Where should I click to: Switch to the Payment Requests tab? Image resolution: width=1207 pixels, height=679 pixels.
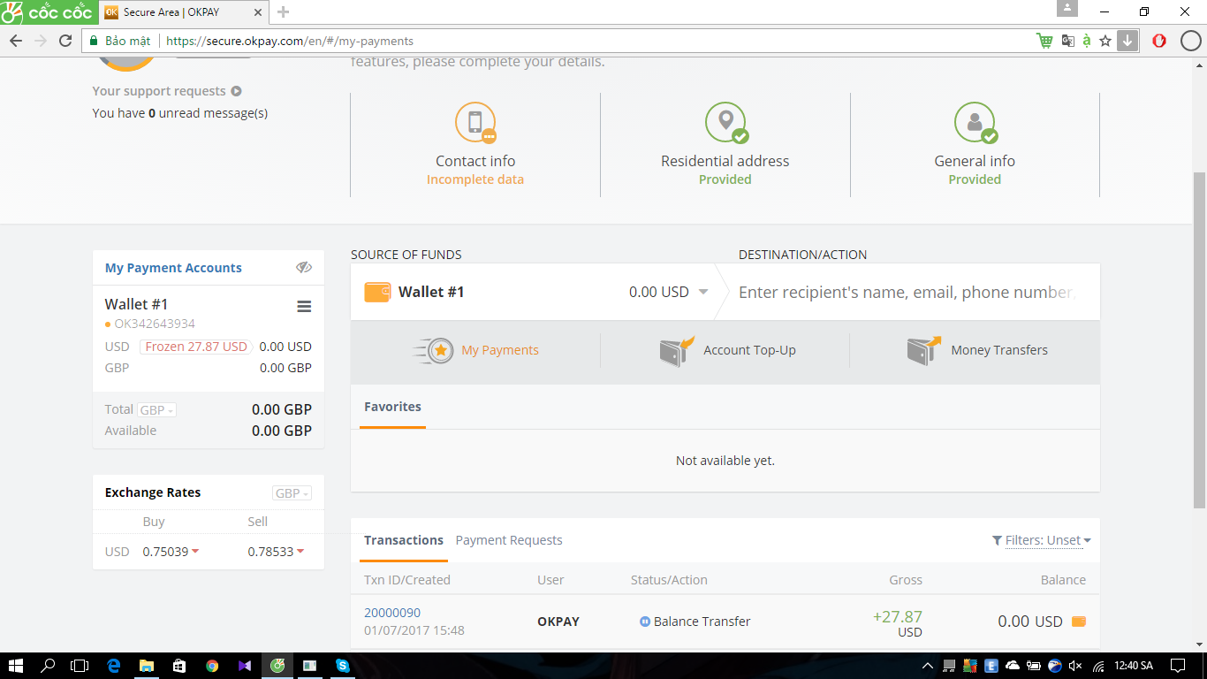click(x=509, y=540)
